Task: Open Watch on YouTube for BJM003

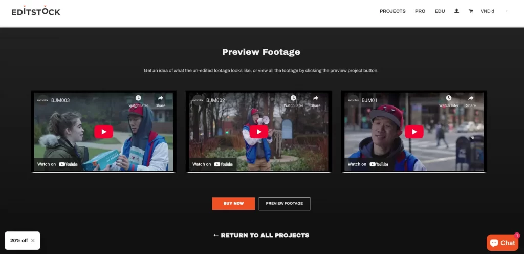Action: pos(57,164)
